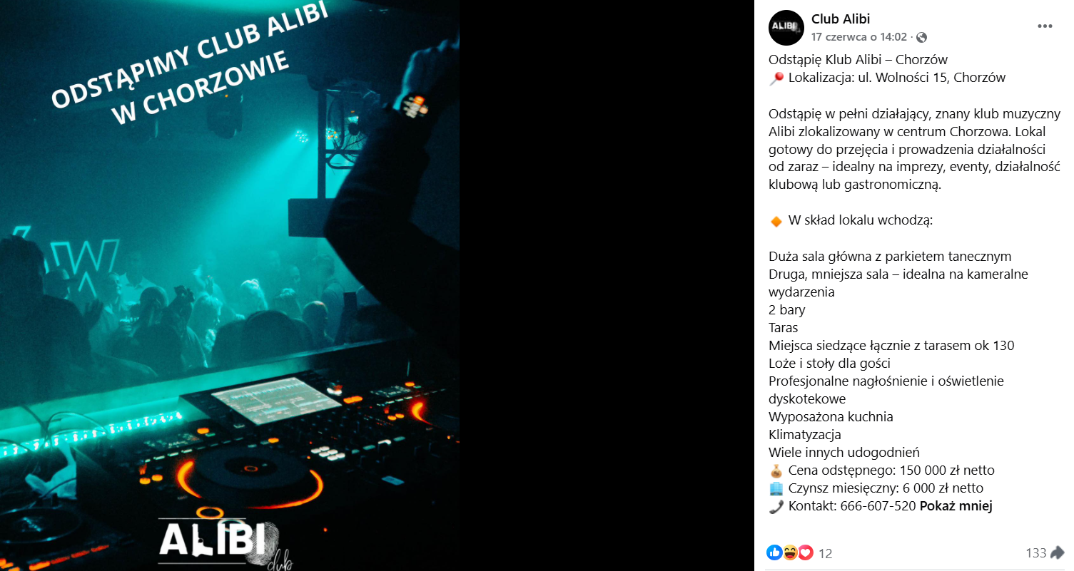Click the money bag emoji by price
Screen dimensions: 1074x571
click(x=776, y=470)
